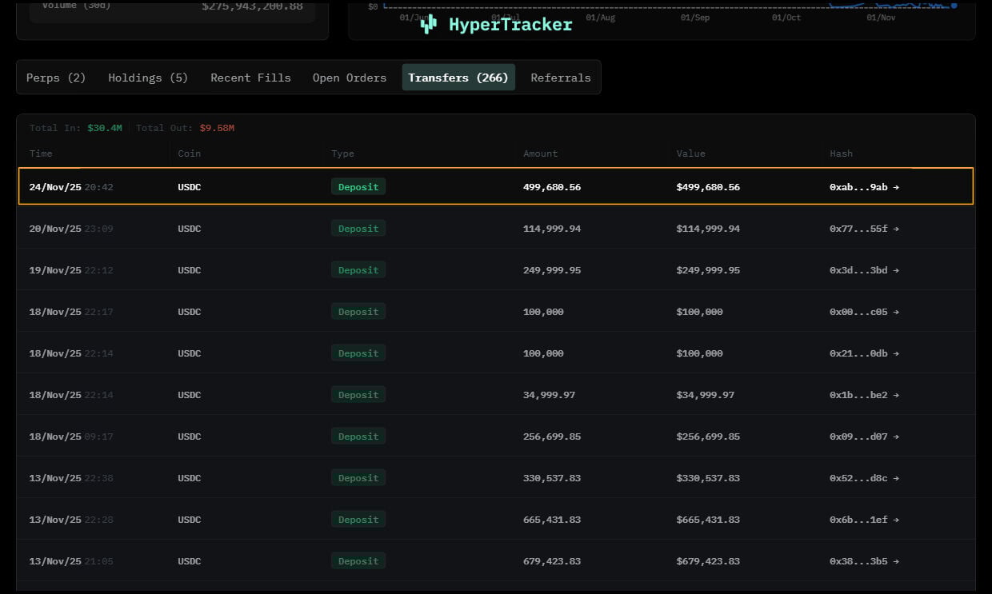Click the arrow icon beside 0x09...d07

(896, 436)
